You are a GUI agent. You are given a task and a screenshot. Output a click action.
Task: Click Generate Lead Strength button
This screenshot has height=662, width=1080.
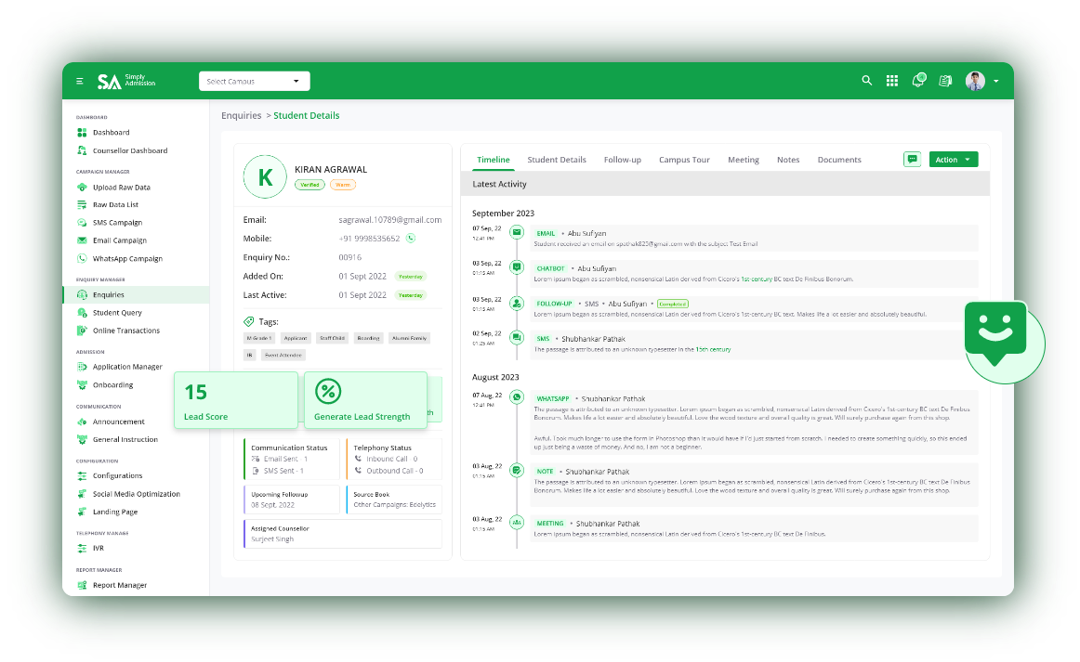tap(364, 400)
